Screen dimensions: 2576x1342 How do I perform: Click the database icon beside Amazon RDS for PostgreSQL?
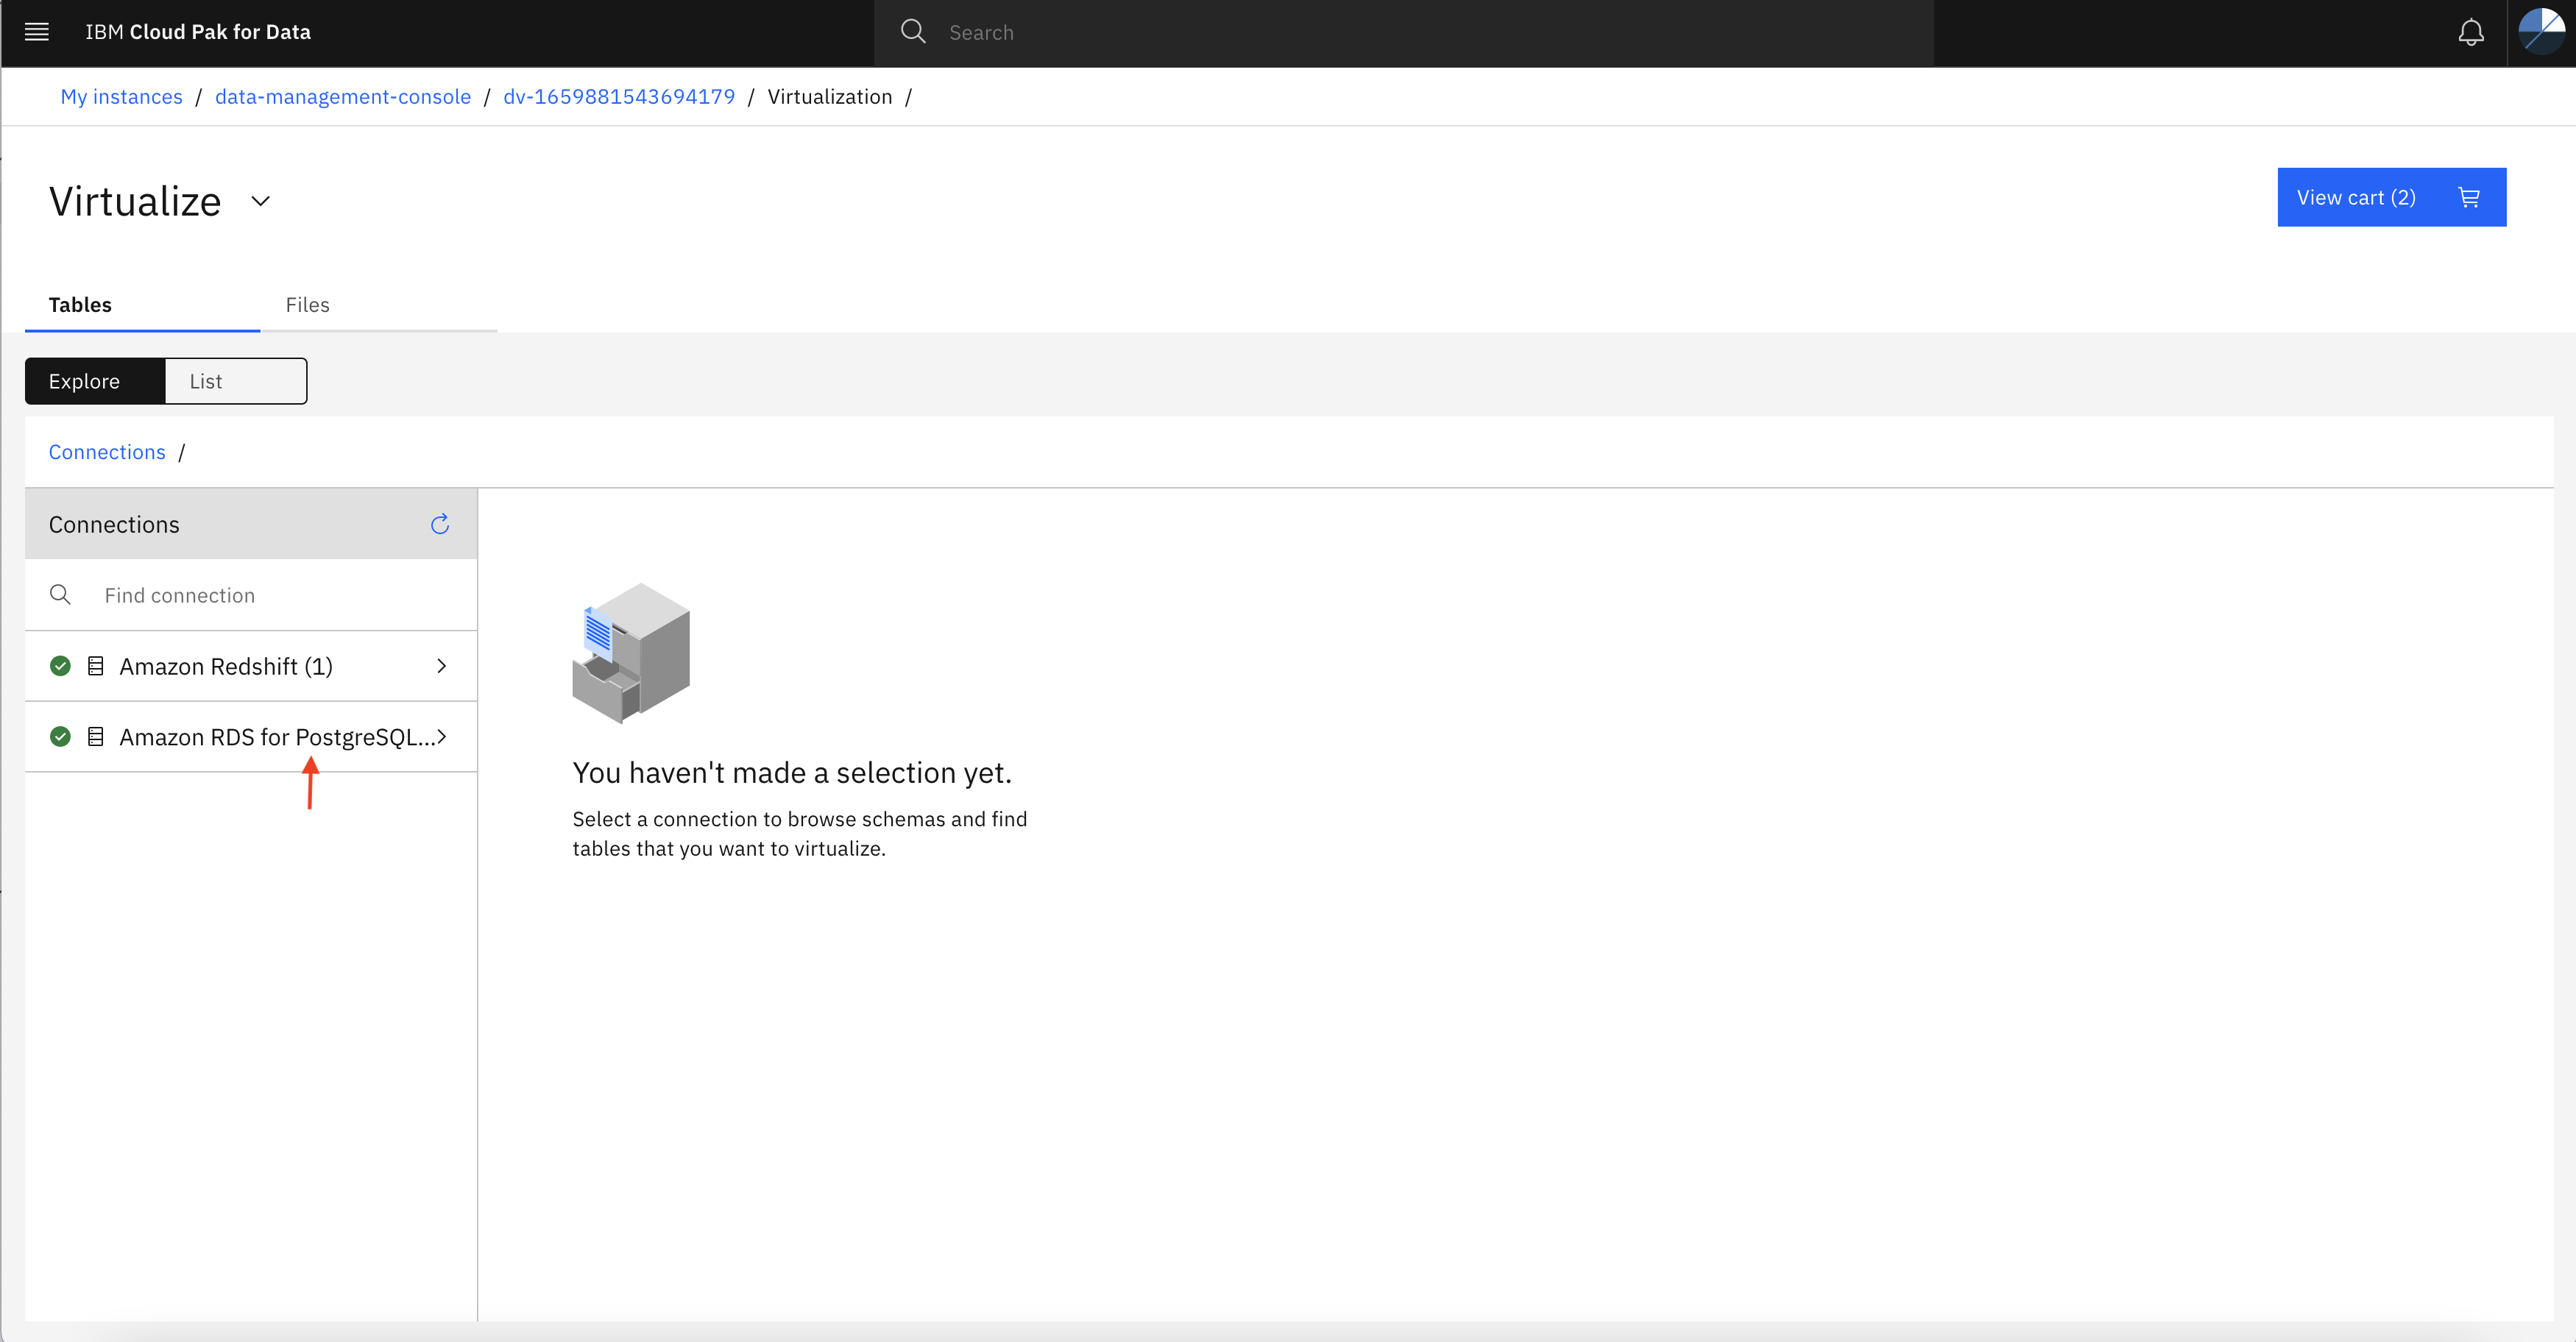click(96, 737)
